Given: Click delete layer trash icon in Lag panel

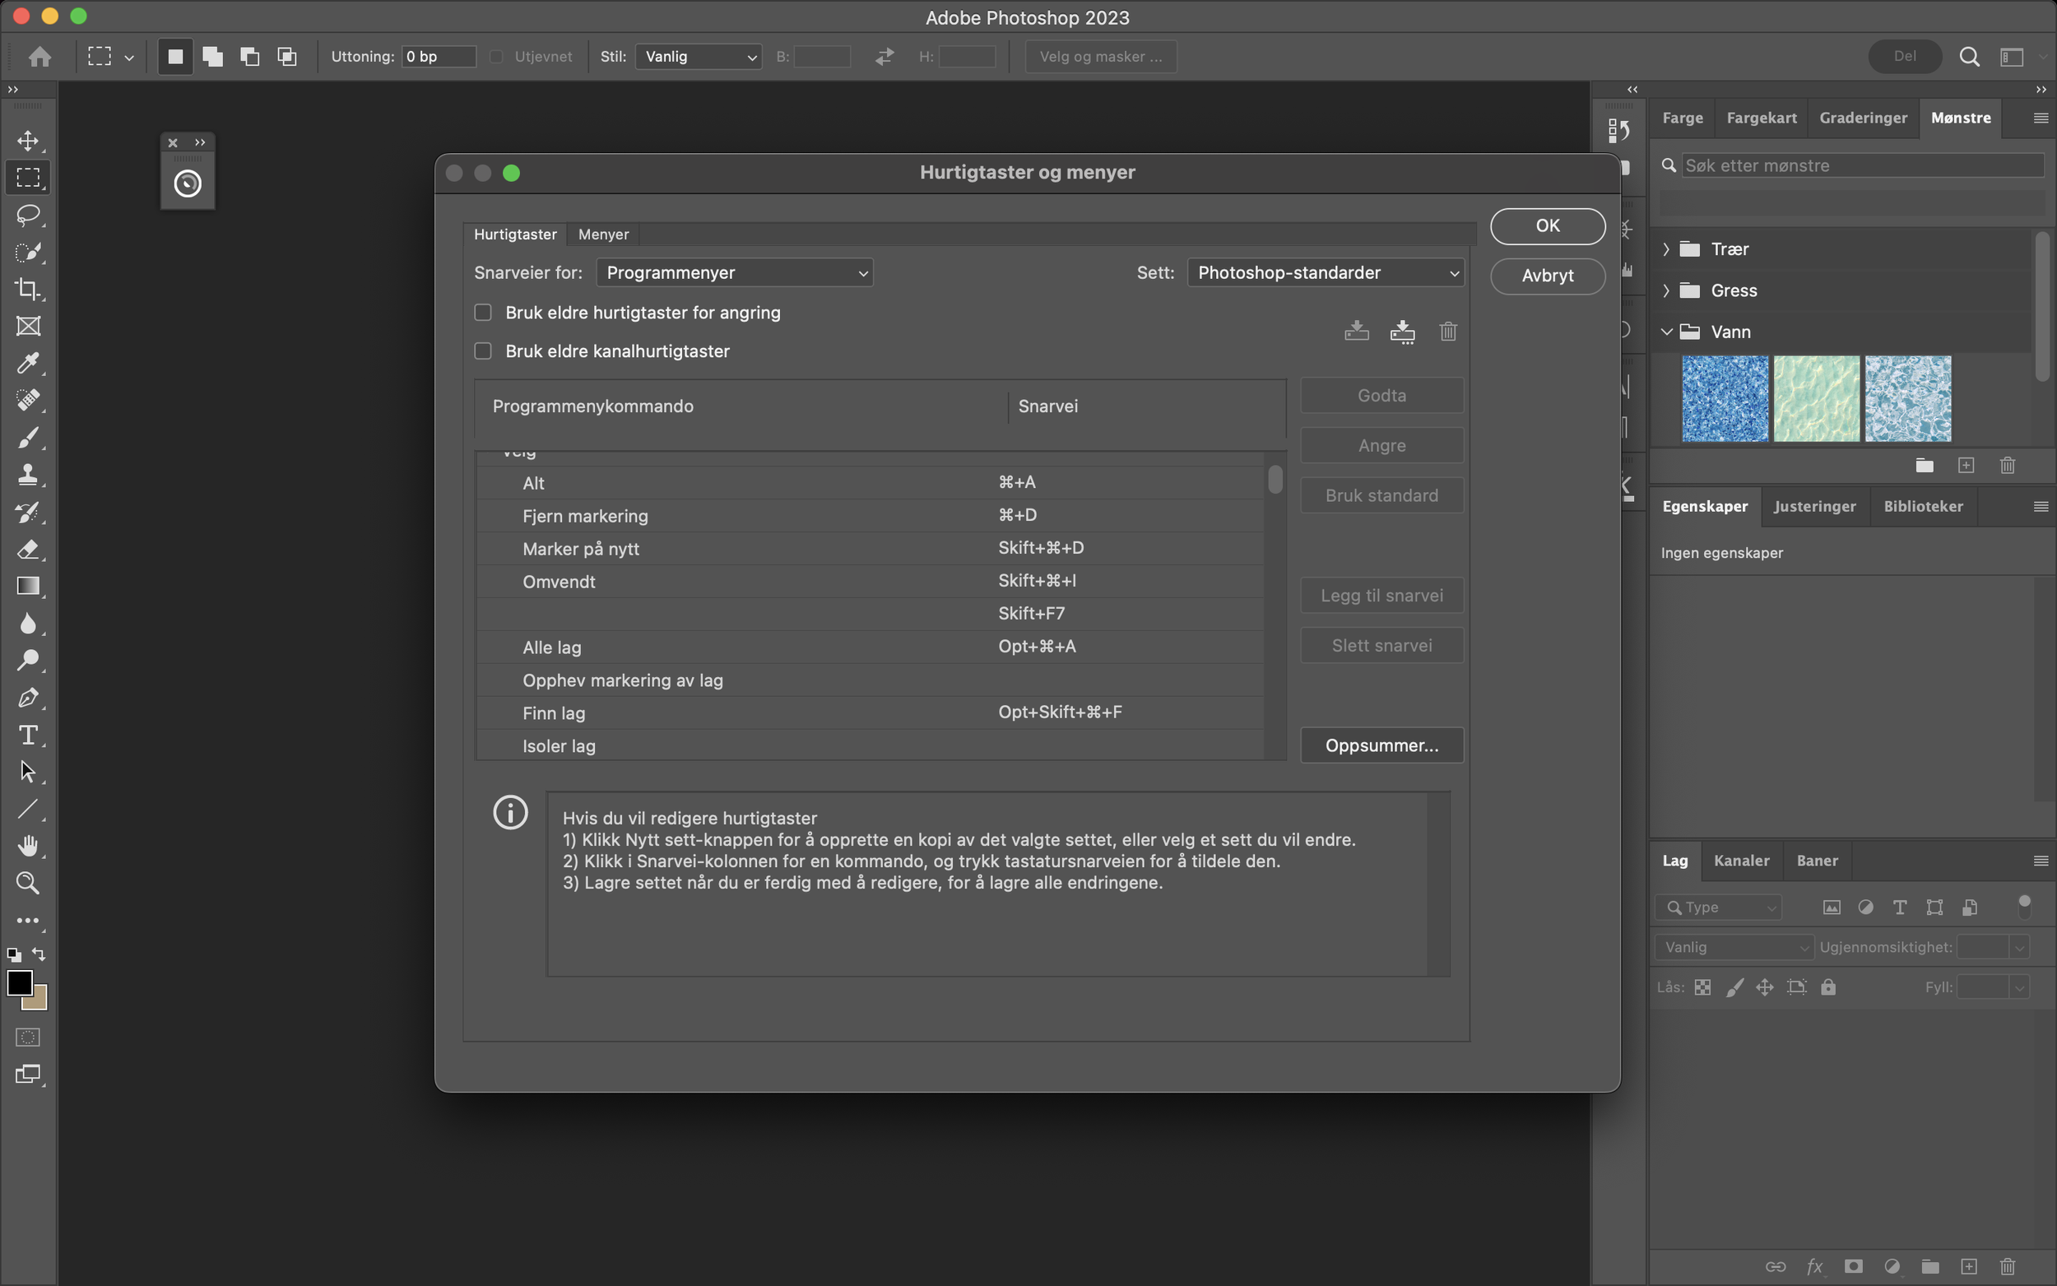Looking at the screenshot, I should coord(2008,1266).
